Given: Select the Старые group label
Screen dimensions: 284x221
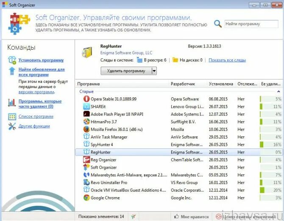Looking at the screenshot, I should 86,91.
